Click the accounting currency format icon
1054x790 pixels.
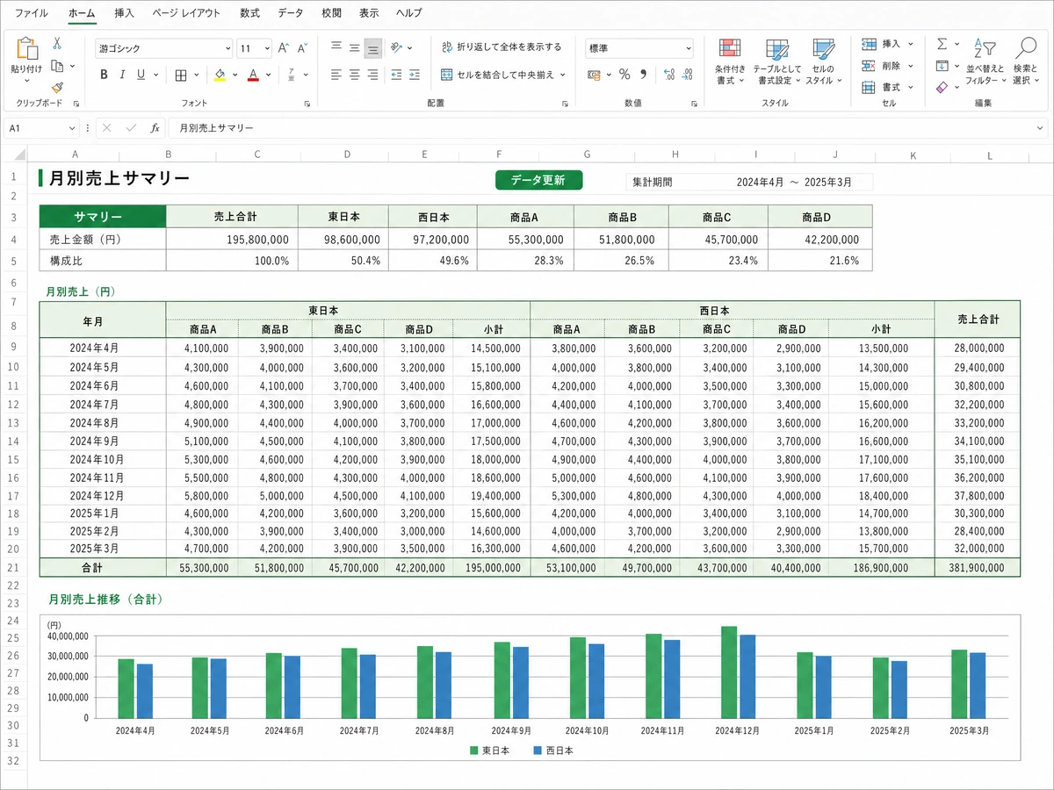pos(593,75)
